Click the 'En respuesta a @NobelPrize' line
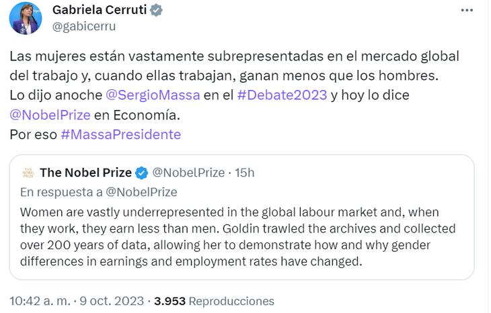491x313 pixels. (x=98, y=192)
